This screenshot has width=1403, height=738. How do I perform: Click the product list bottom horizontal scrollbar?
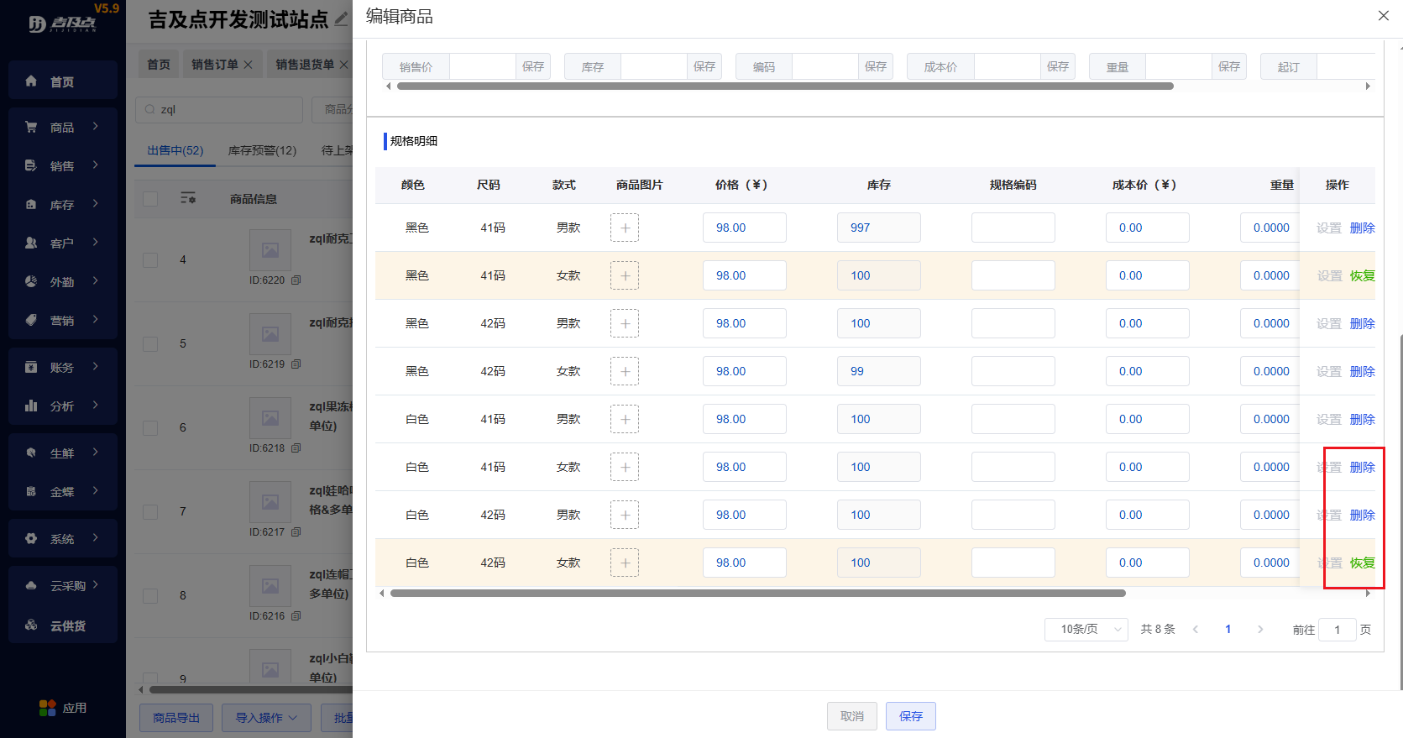[x=250, y=689]
